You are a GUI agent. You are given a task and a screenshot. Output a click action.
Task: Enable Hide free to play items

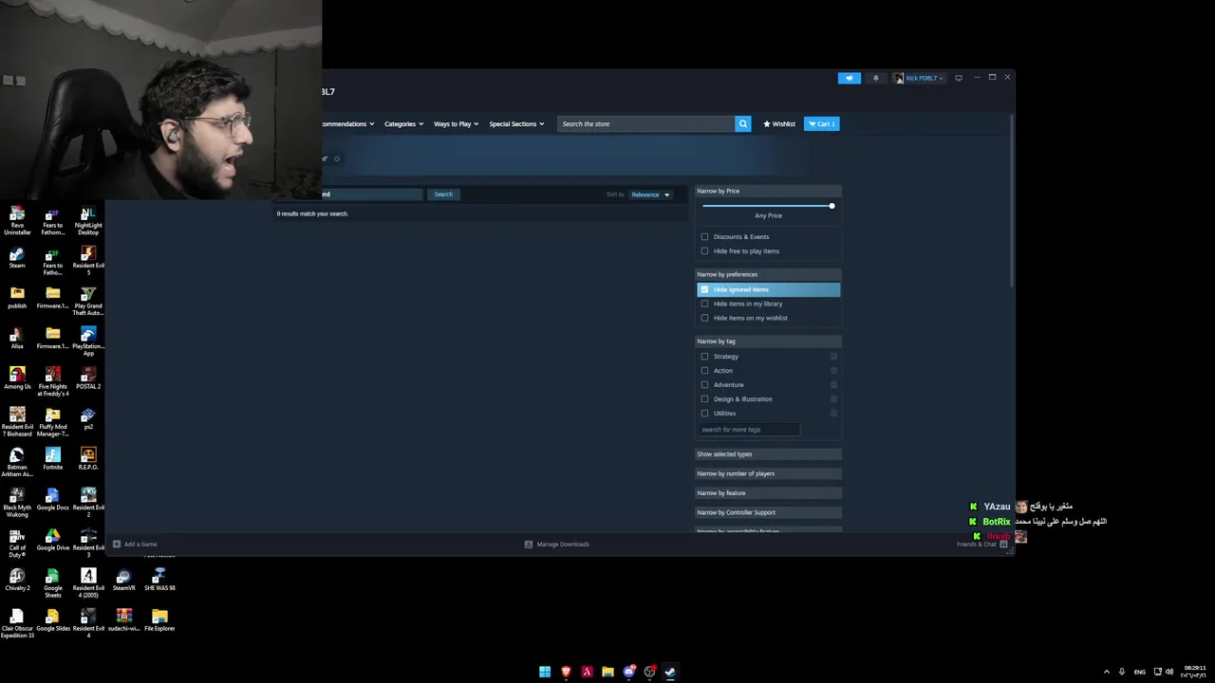(x=704, y=251)
